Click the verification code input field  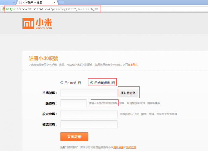pyautogui.click(x=73, y=103)
